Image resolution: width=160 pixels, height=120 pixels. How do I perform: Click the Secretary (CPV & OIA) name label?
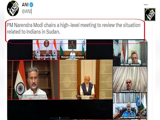[130, 91]
